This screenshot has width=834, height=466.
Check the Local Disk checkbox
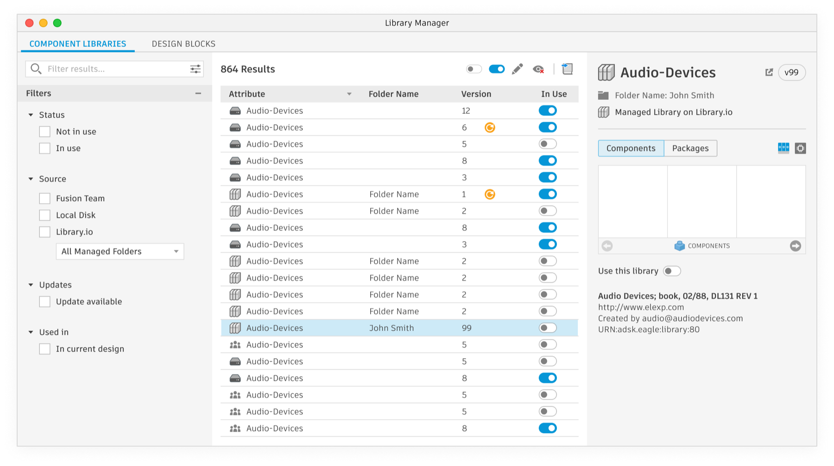point(44,215)
